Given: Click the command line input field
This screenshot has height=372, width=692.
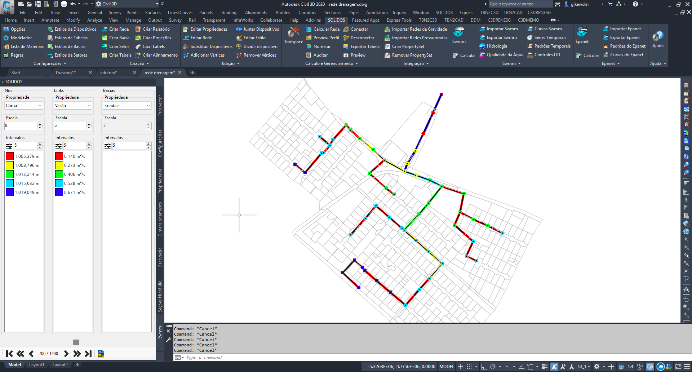Looking at the screenshot, I should coord(252,358).
